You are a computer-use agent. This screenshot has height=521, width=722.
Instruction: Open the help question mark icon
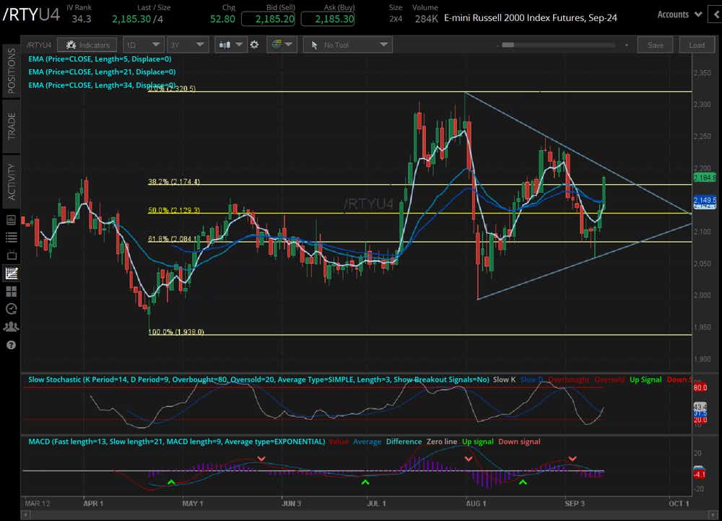click(11, 345)
